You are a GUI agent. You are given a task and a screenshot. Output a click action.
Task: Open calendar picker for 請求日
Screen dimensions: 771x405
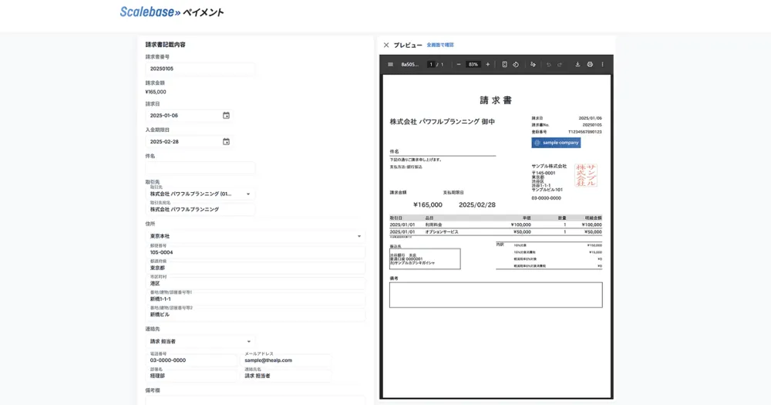[226, 116]
